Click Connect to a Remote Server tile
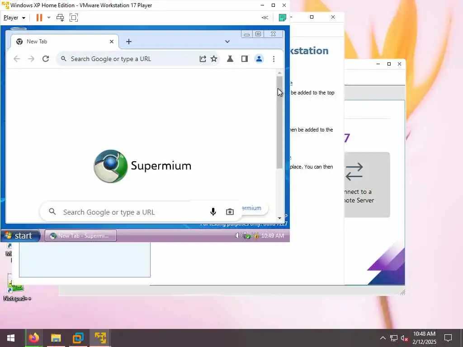This screenshot has height=347, width=463. (367, 185)
